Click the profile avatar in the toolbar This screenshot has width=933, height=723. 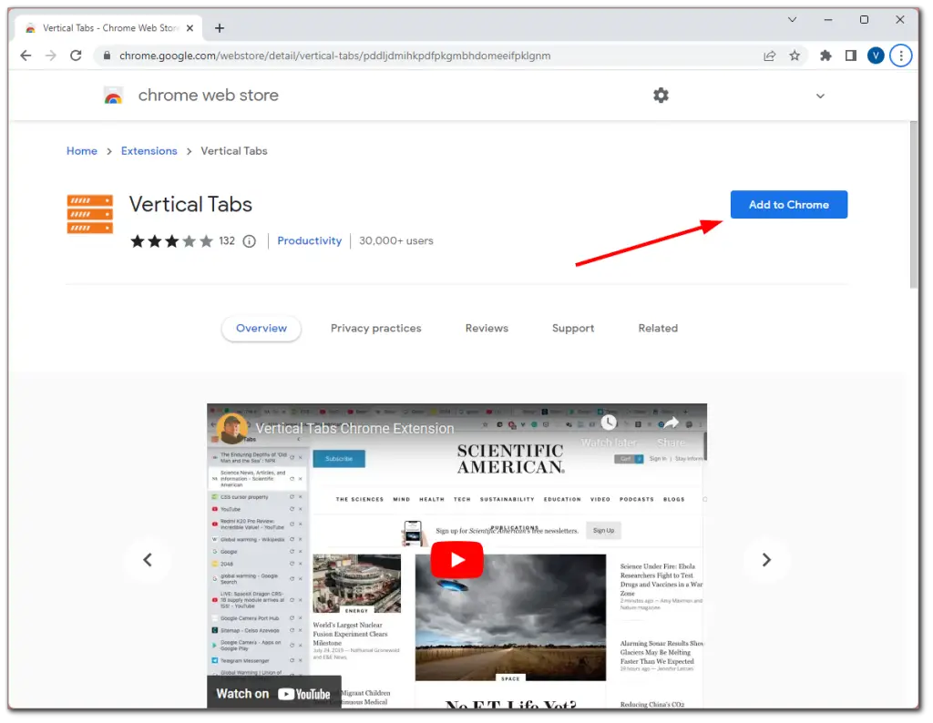(x=876, y=56)
